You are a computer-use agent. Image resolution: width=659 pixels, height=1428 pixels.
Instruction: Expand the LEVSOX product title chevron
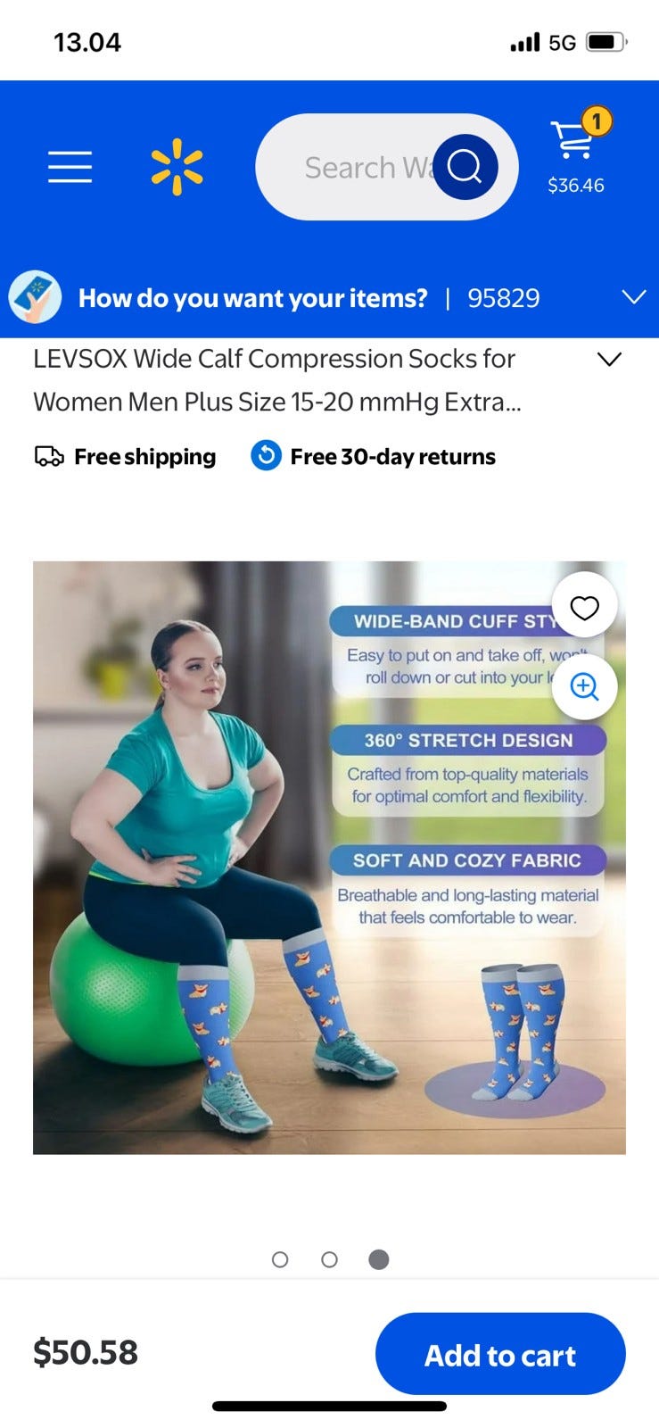(609, 359)
